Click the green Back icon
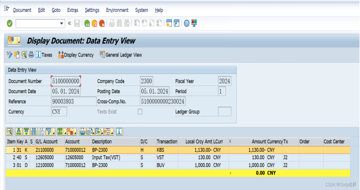The width and height of the screenshot is (360, 190). click(x=87, y=23)
